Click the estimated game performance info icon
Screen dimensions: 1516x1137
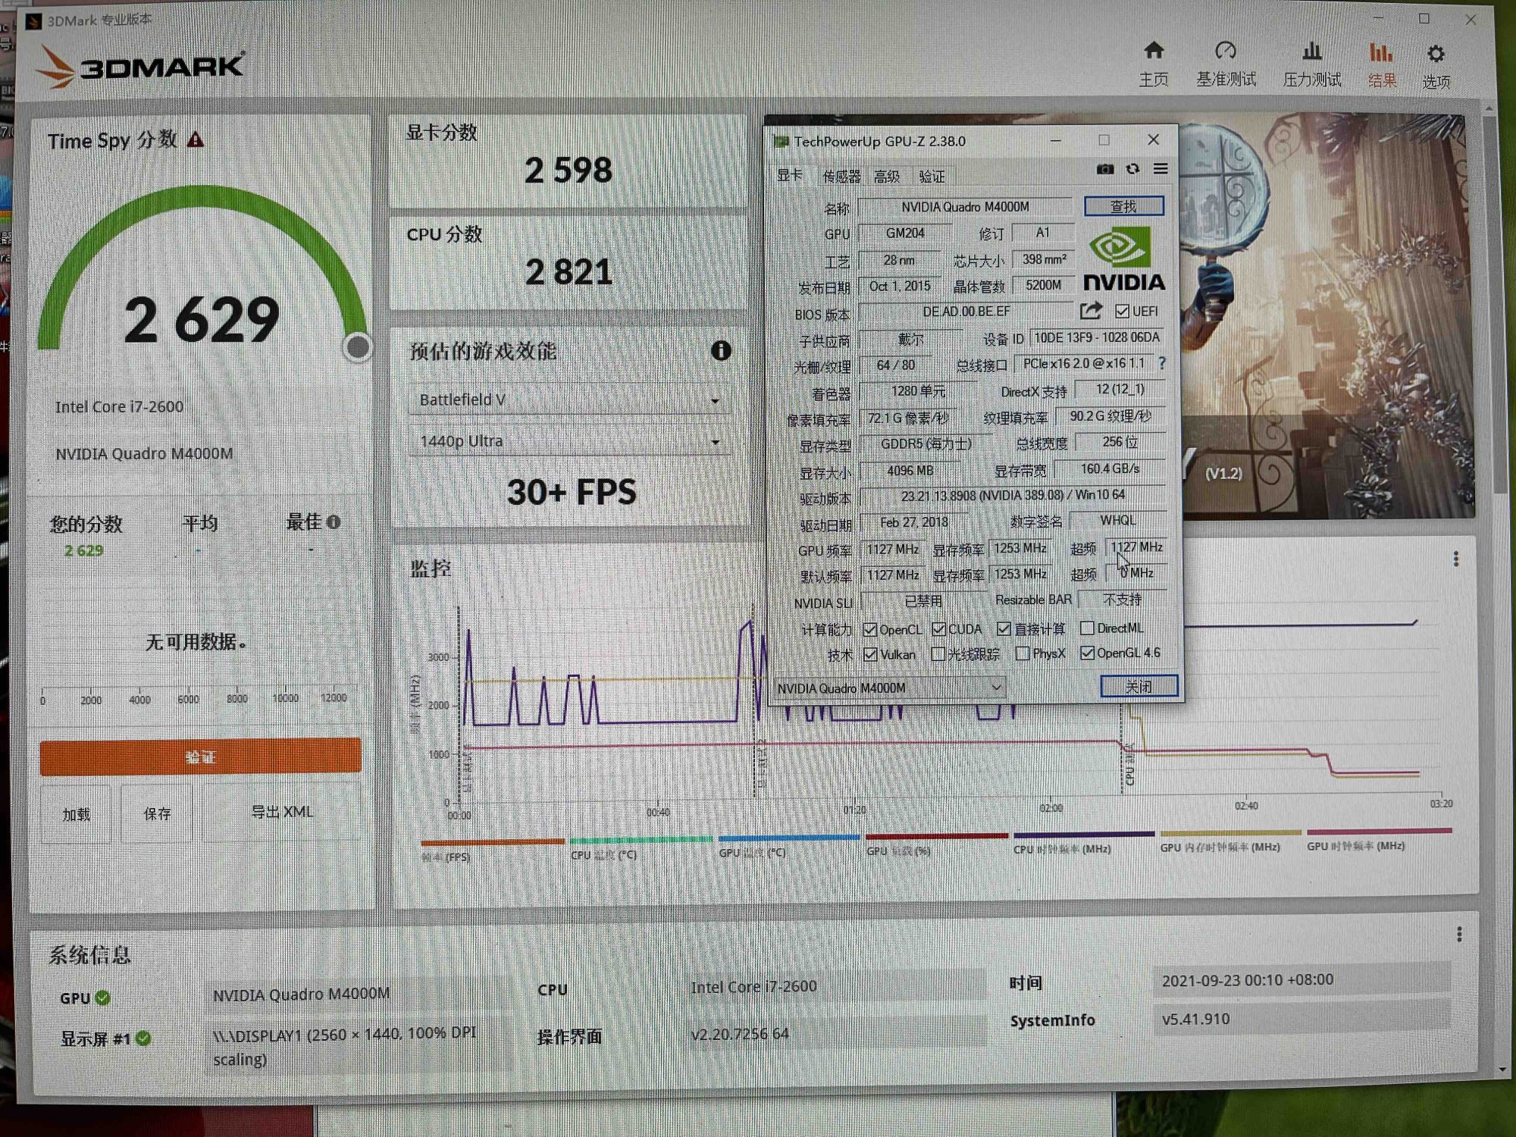(721, 350)
